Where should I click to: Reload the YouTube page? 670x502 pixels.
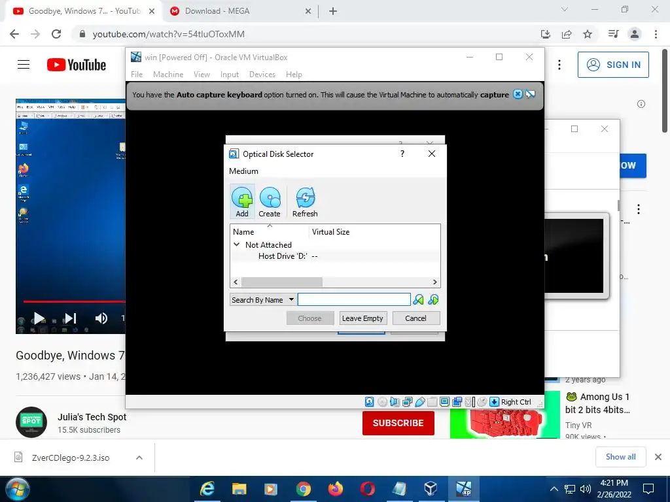click(56, 34)
